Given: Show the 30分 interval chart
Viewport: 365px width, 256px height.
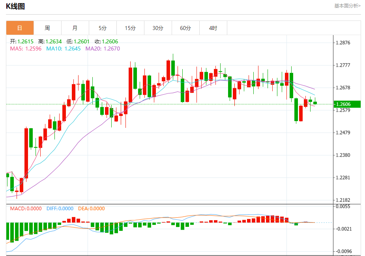Looking at the screenshot, I should 158,28.
